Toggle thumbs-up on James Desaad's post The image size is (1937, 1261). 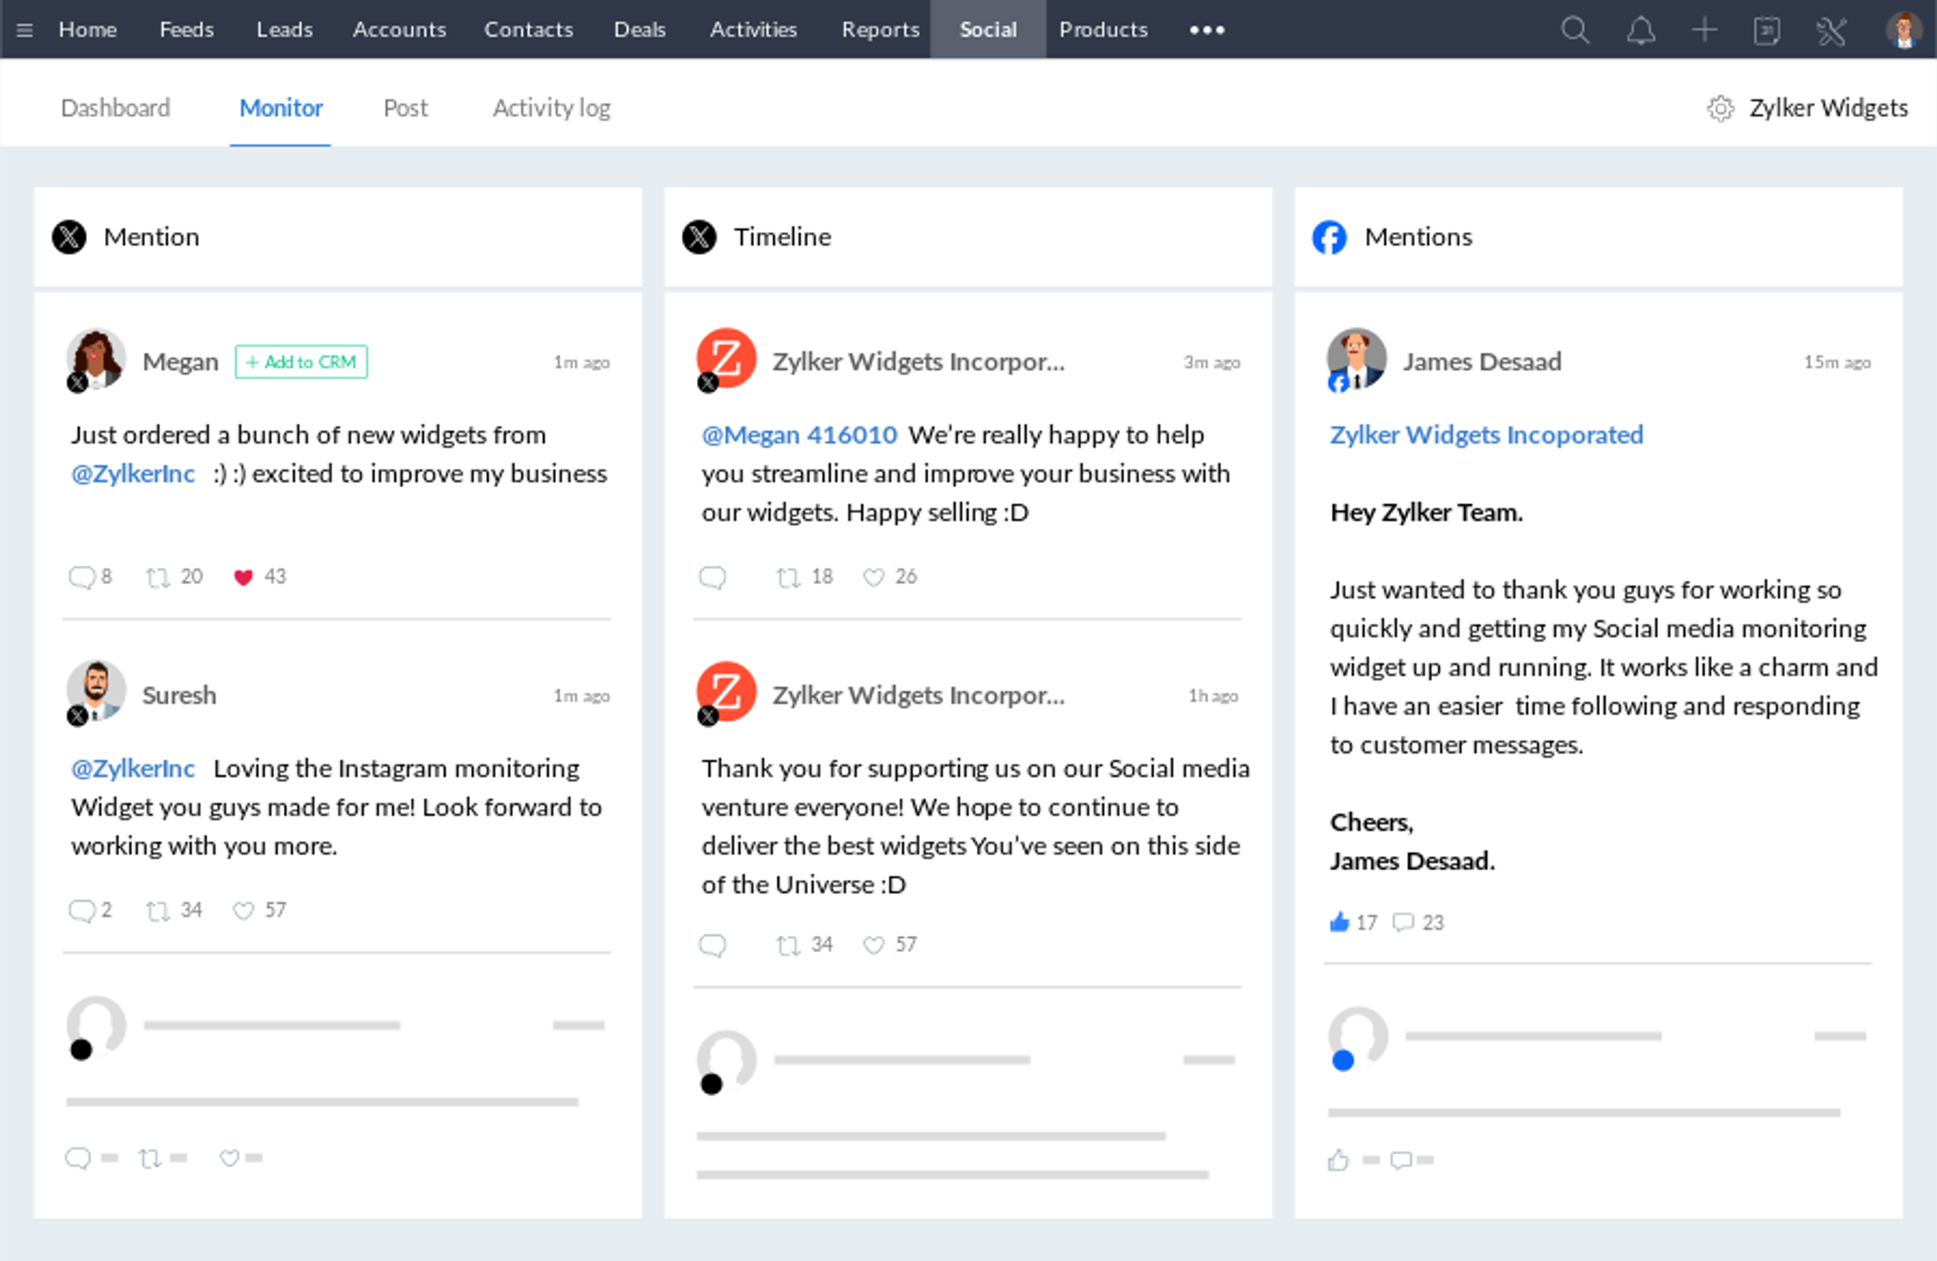pyautogui.click(x=1339, y=923)
